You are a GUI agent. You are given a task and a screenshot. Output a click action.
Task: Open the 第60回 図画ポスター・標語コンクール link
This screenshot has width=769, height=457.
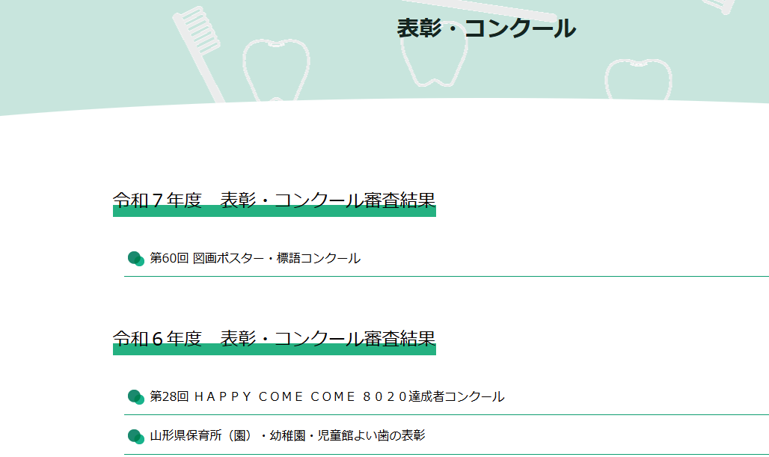click(254, 258)
